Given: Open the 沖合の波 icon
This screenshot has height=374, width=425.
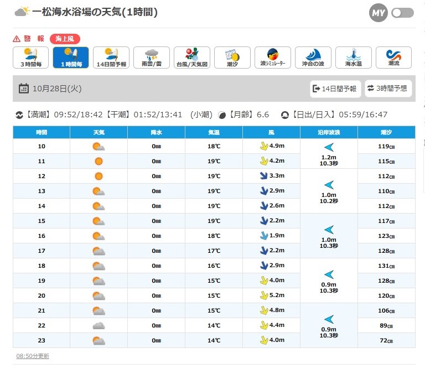Looking at the screenshot, I should tap(313, 58).
